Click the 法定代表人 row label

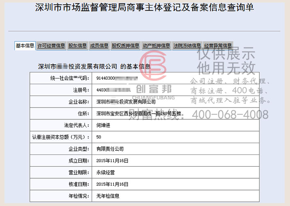[x=76, y=125]
